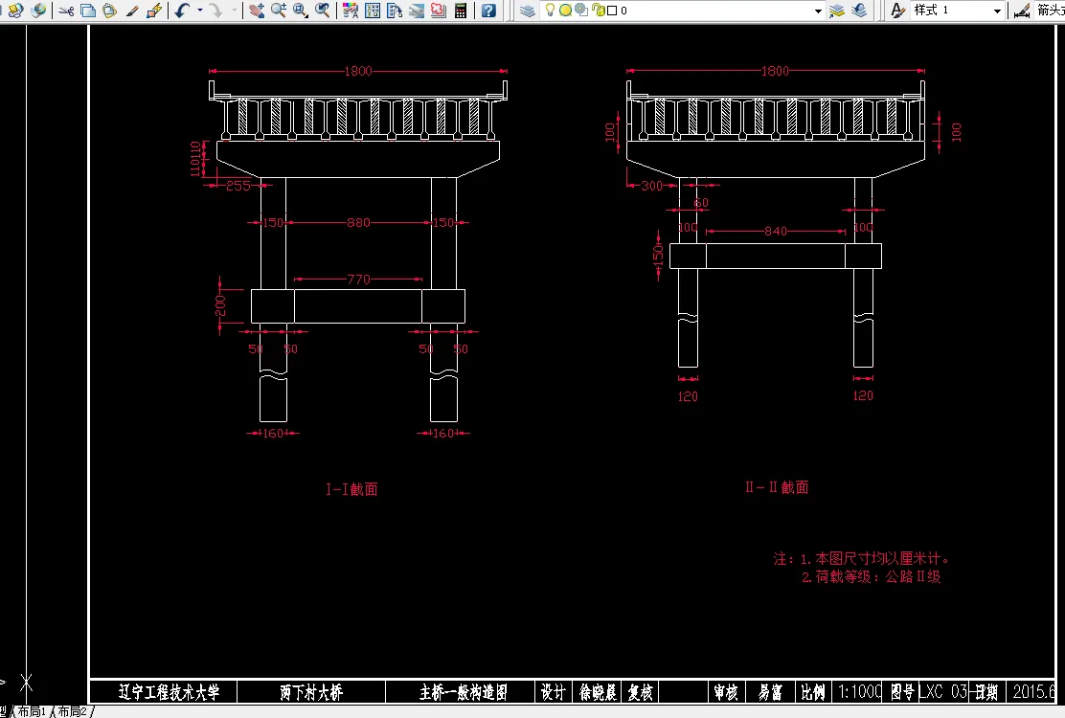Screen dimensions: 1065x718
Task: Click the Cut scissors icon
Action: click(x=66, y=11)
